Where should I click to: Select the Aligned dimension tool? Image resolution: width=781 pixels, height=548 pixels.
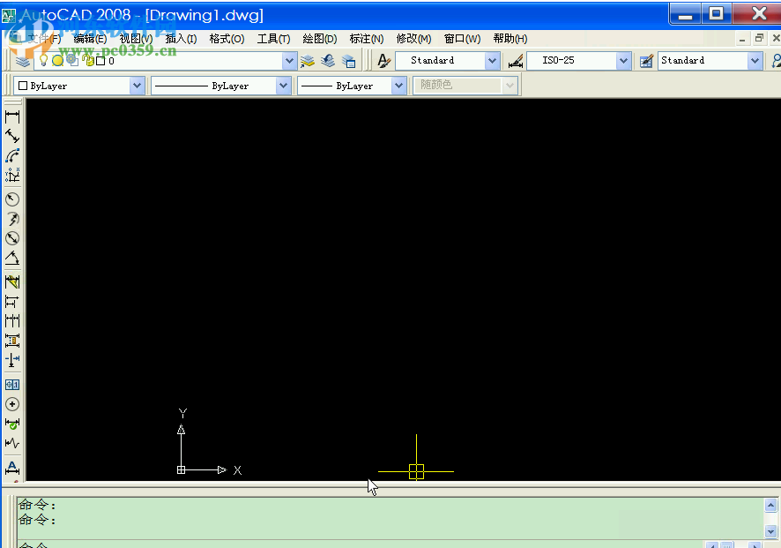click(12, 136)
